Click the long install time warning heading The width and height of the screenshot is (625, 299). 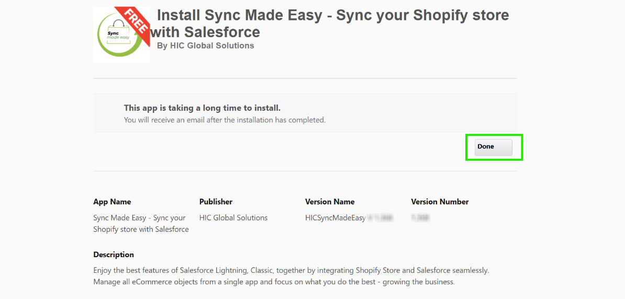[x=202, y=108]
